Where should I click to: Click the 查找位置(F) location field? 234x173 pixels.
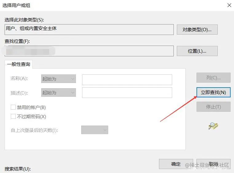click(x=89, y=51)
